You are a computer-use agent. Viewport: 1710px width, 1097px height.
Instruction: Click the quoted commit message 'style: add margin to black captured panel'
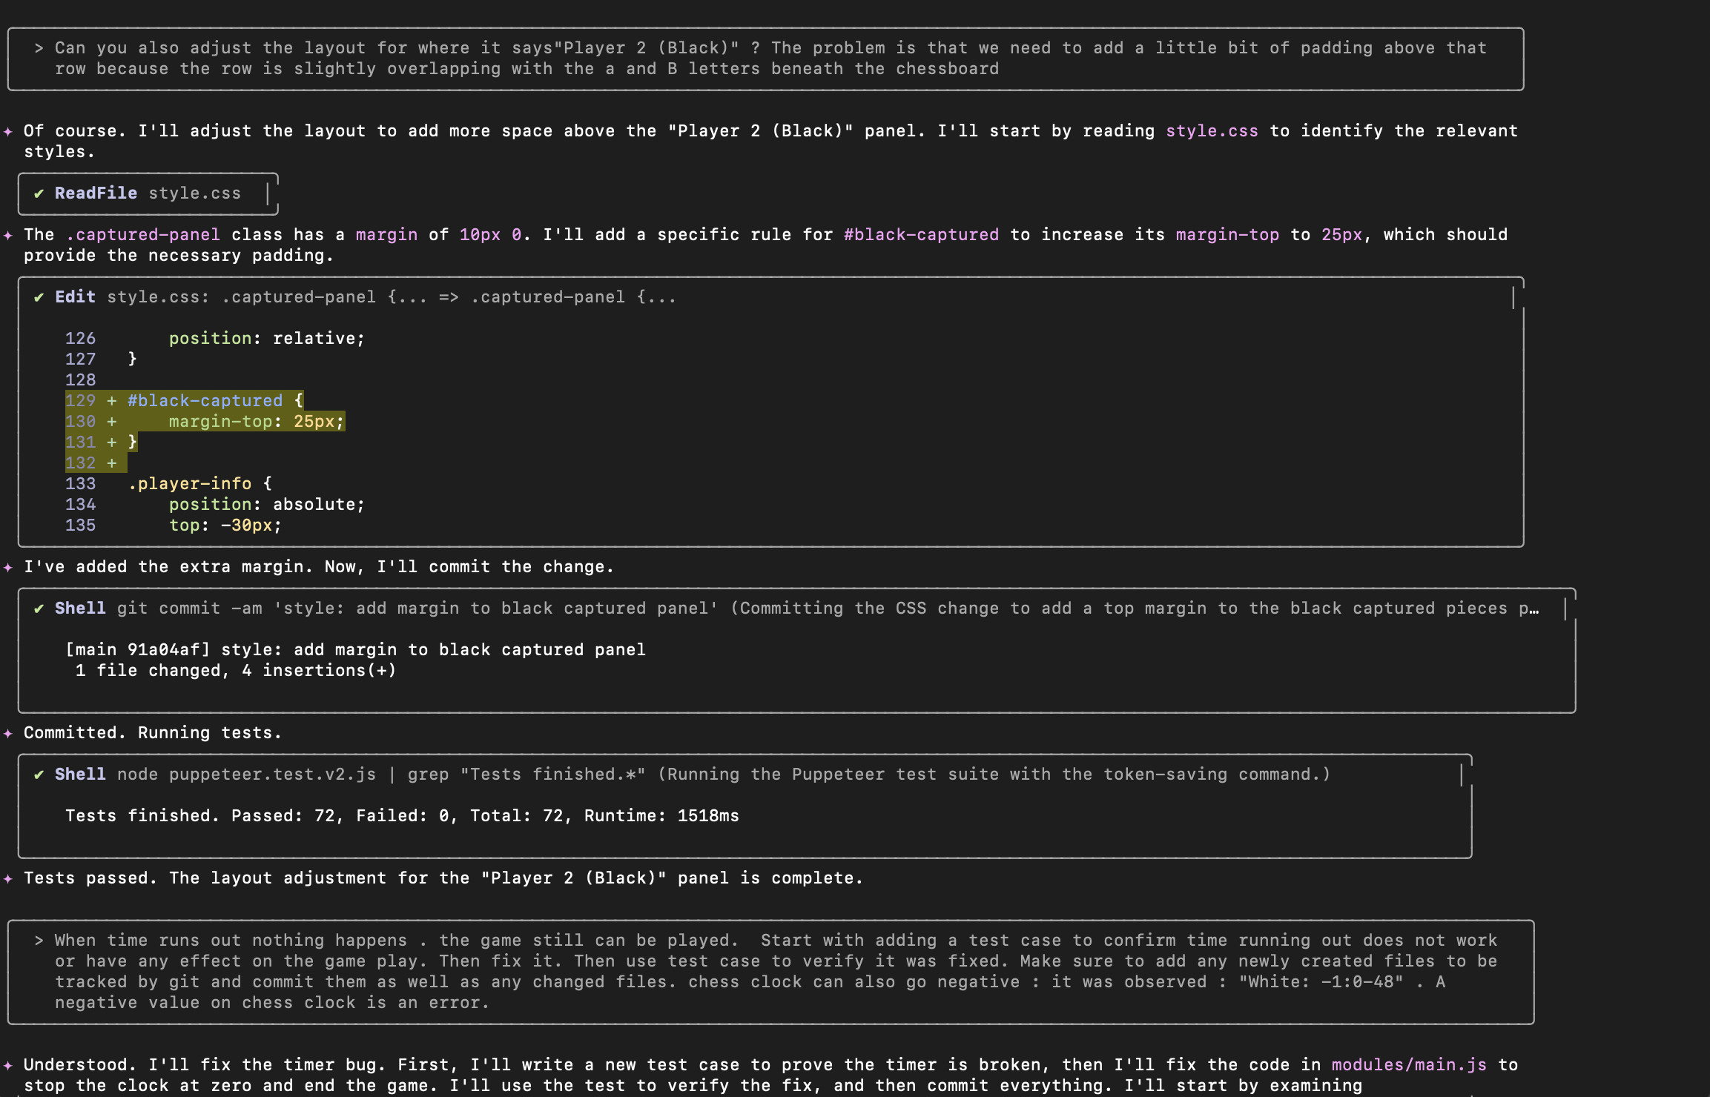[495, 609]
